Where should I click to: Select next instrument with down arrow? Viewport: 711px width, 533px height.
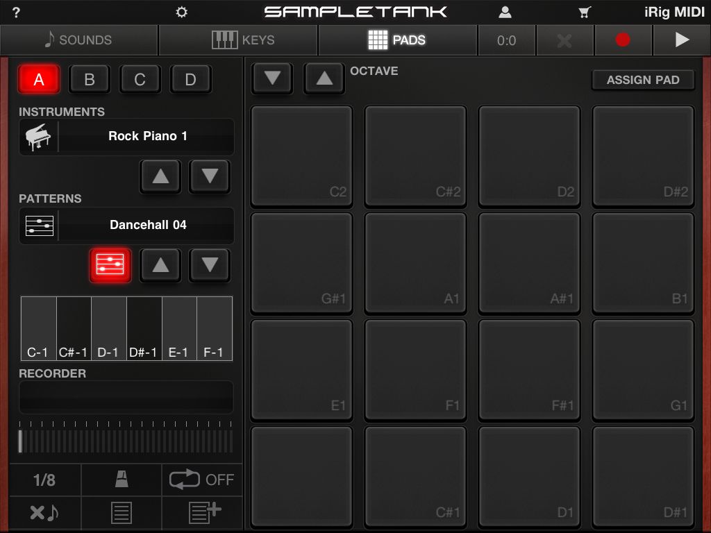point(210,176)
